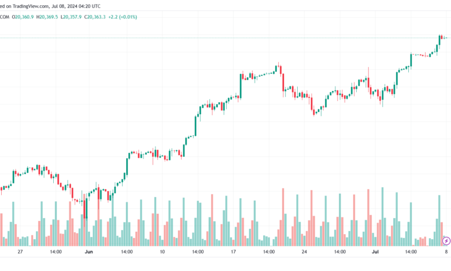Screen dimensions: 451x271
Task: Select the Low value L20,357.9
Action: 71,17
